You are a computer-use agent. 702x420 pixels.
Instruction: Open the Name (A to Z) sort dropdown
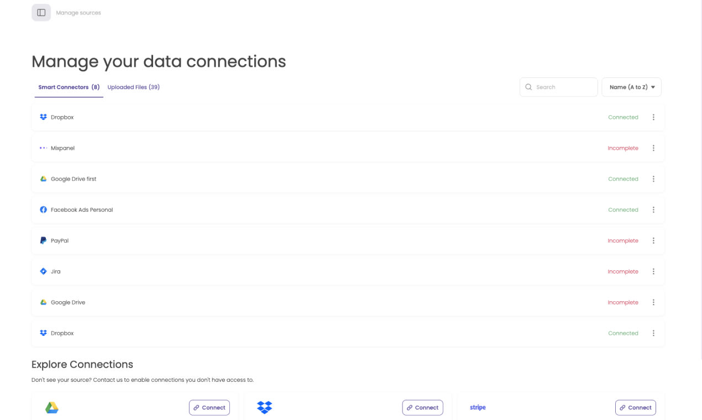(x=632, y=87)
